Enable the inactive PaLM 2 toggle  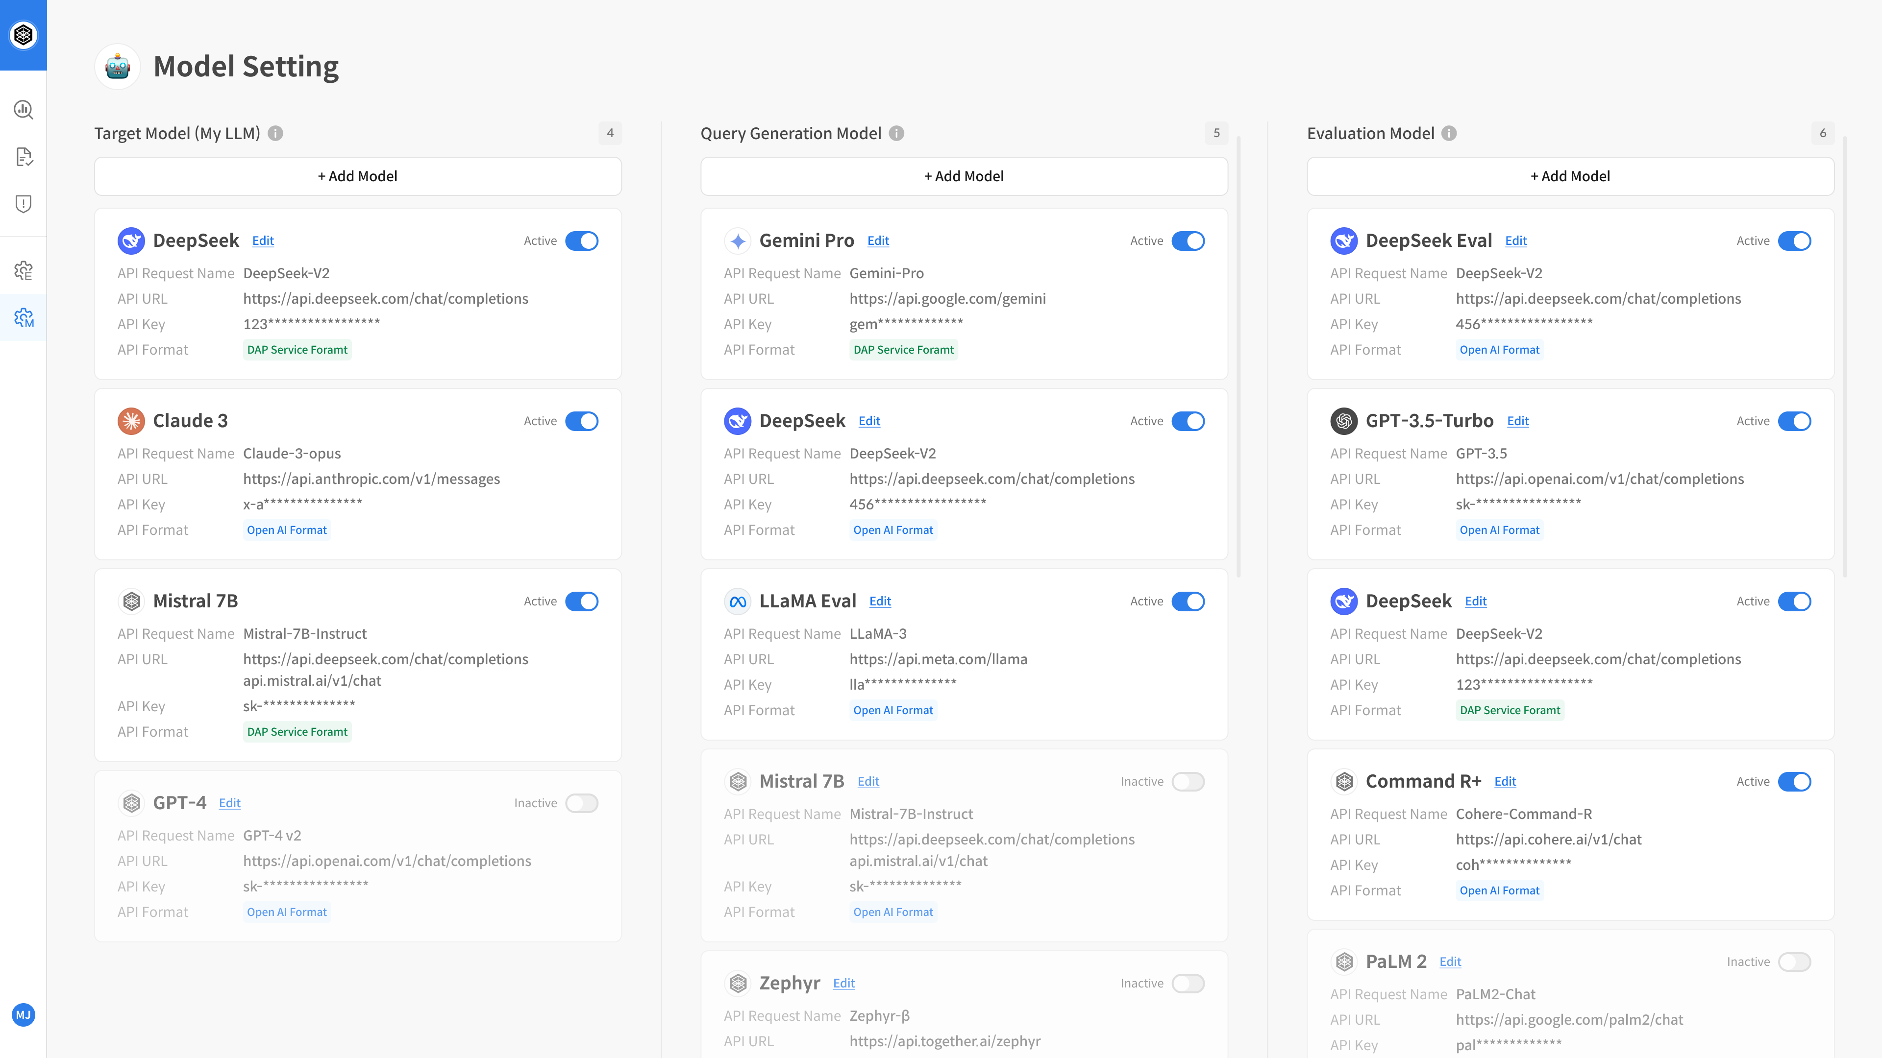pos(1794,962)
